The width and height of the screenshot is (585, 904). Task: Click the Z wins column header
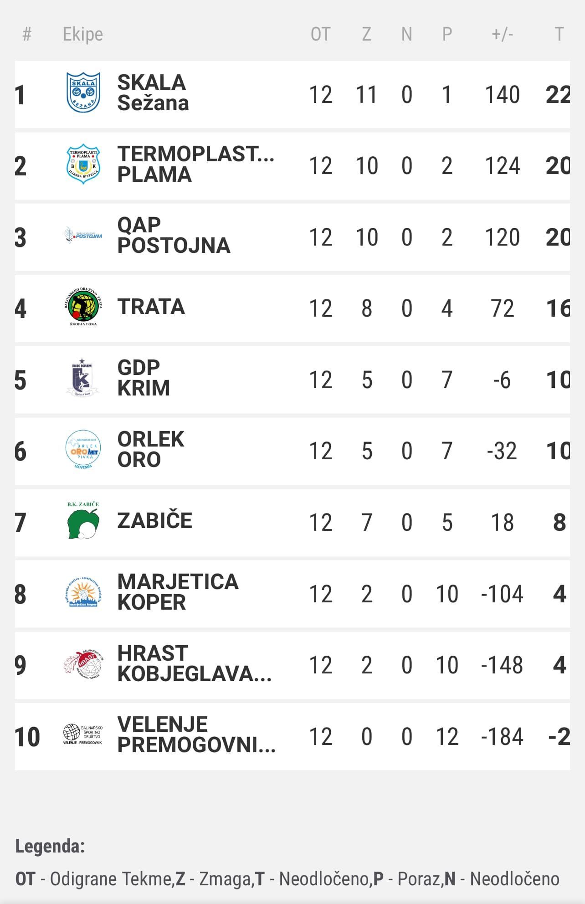[x=366, y=34]
